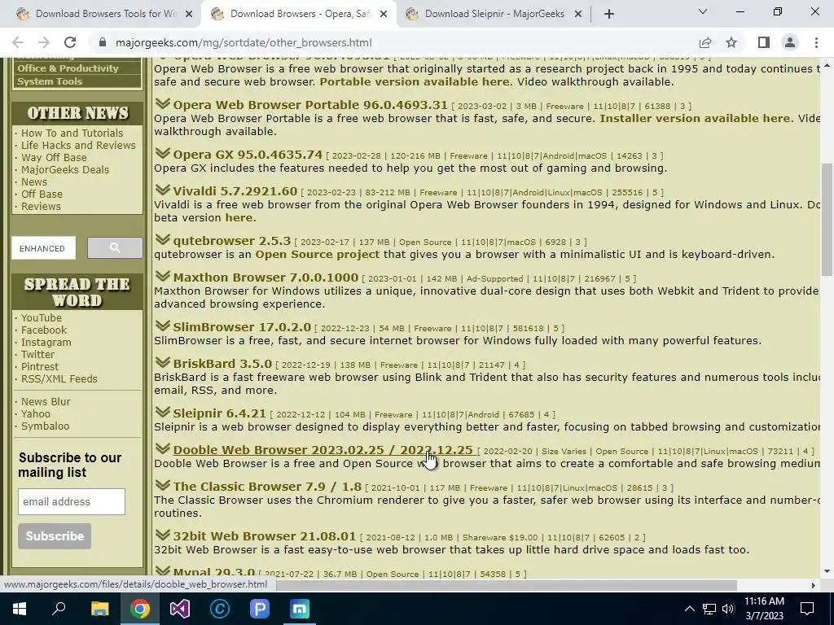Viewport: 834px width, 625px height.
Task: Open a new browser tab
Action: tap(609, 14)
